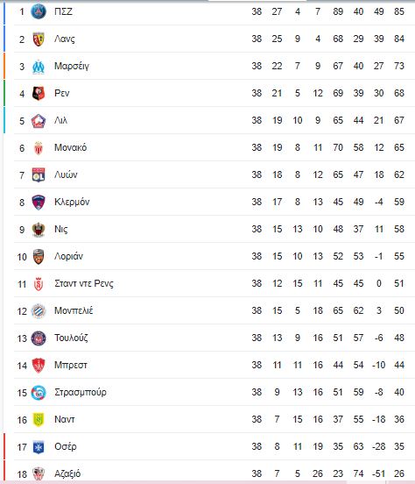415x484 pixels.
Task: Click the Λυών OL logo
Action: click(39, 175)
